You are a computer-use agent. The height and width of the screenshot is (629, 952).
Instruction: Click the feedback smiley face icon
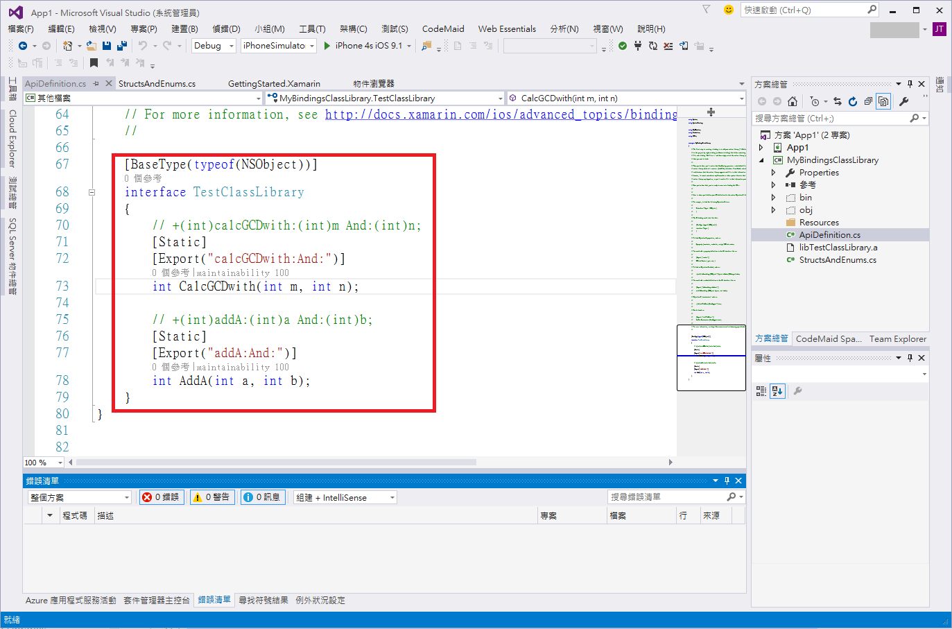[728, 10]
